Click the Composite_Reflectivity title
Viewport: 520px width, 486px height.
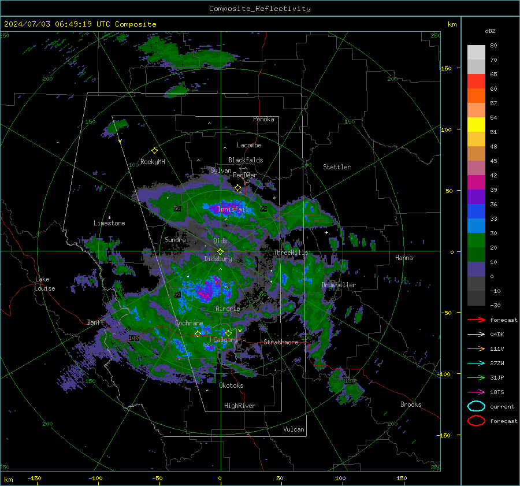tap(260, 9)
